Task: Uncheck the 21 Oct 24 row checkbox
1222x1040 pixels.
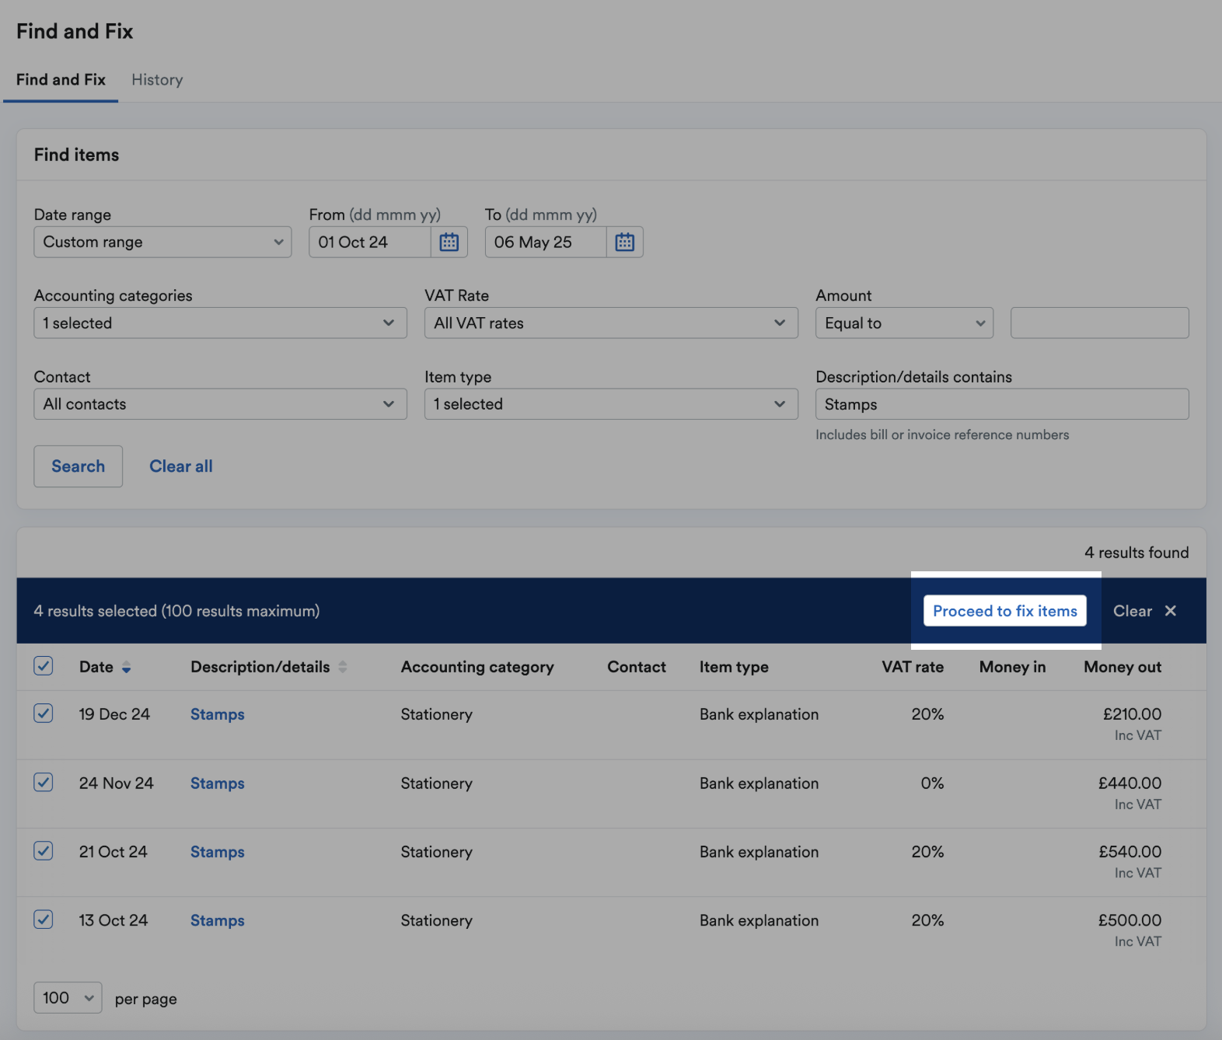Action: click(44, 850)
